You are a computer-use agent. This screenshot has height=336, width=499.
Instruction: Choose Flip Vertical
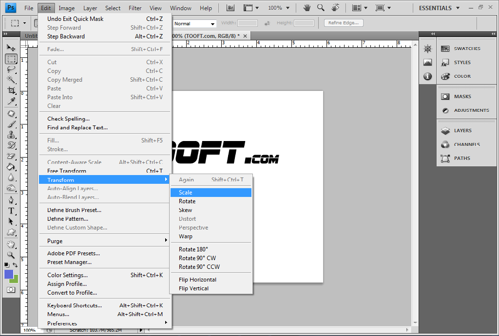click(x=211, y=288)
